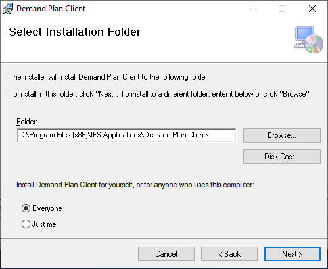Screen dimensions: 328x269
Task: Click the Select Installation Folder heading
Action: 74,32
